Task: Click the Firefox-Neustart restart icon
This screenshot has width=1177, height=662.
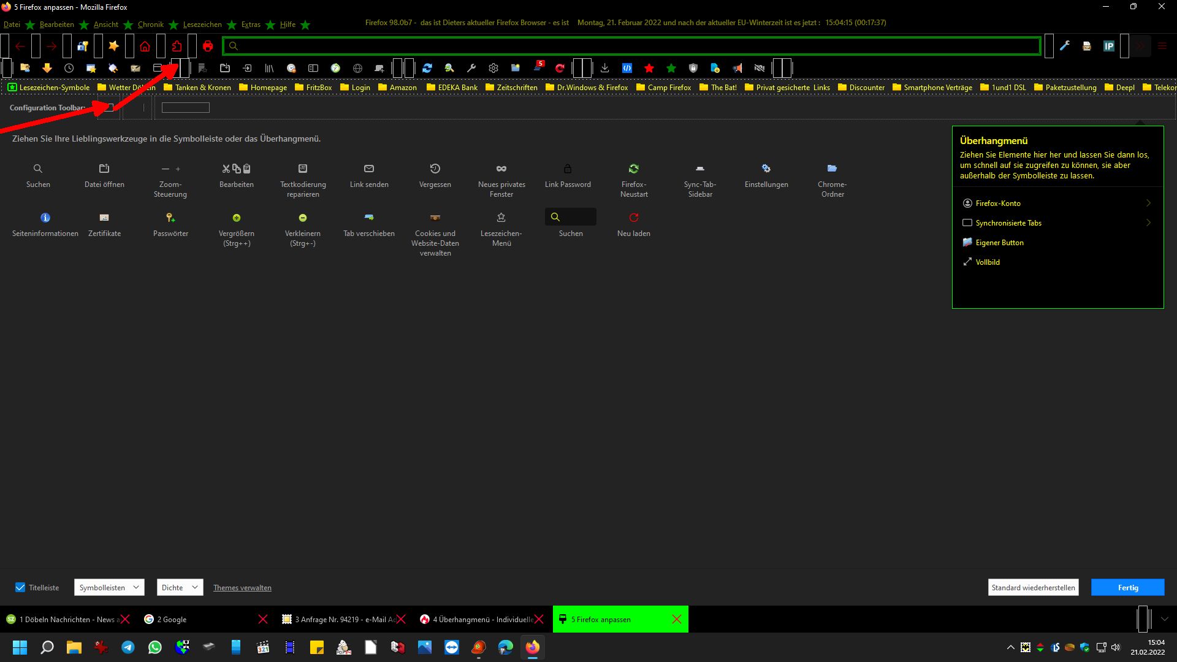Action: coord(634,169)
